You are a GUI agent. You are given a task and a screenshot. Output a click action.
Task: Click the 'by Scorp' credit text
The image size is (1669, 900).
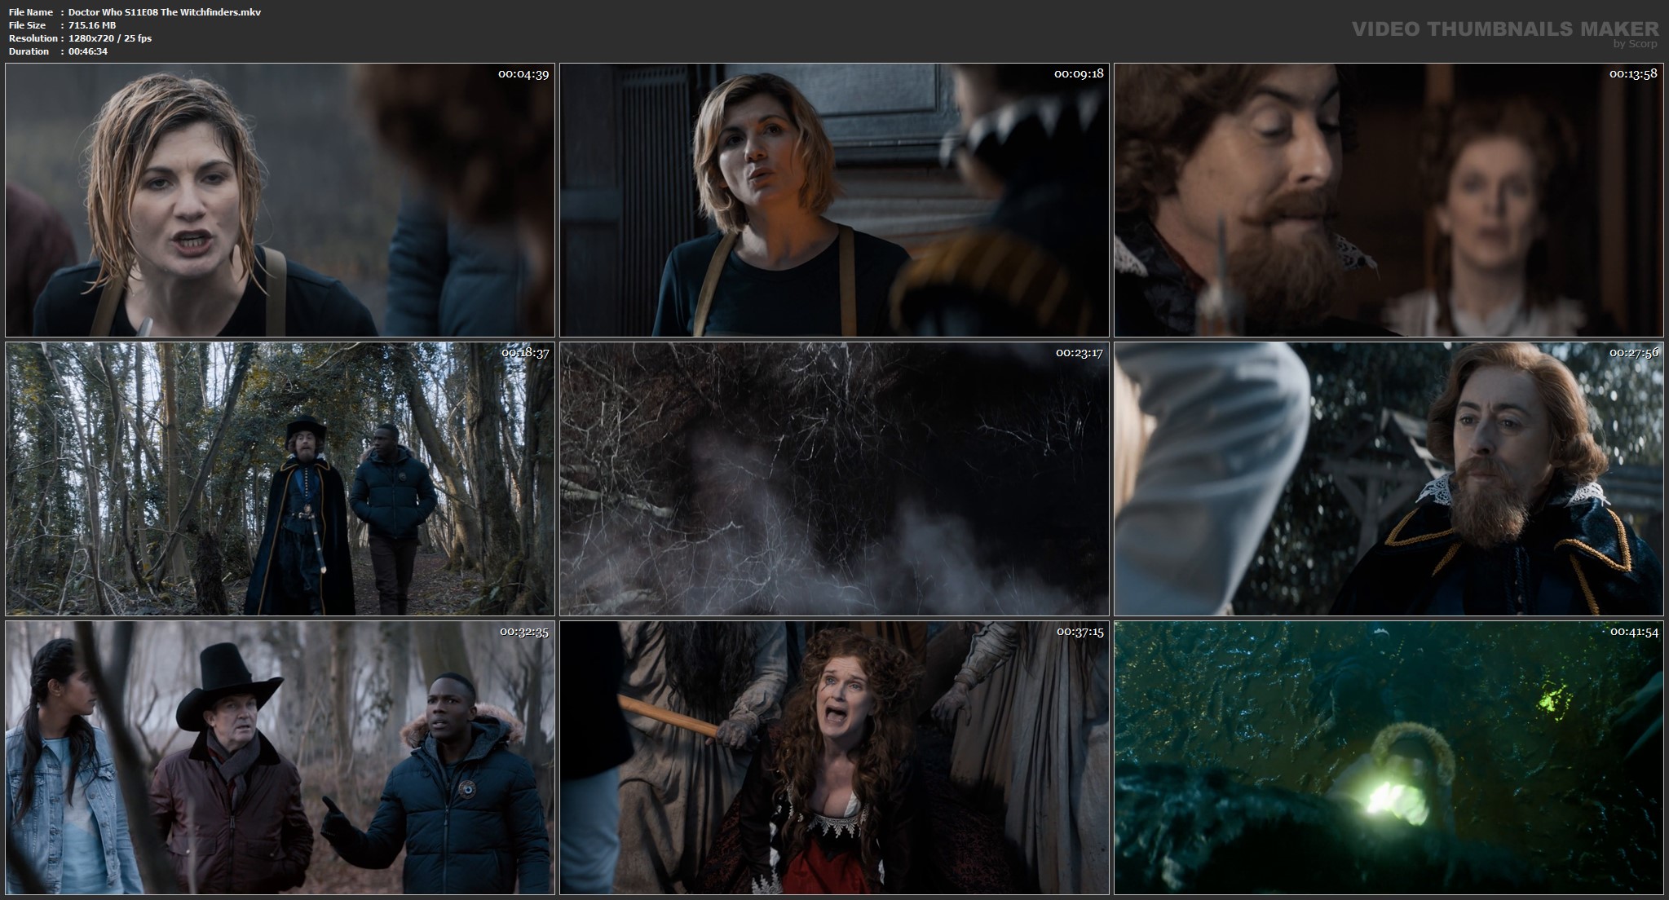[1635, 44]
